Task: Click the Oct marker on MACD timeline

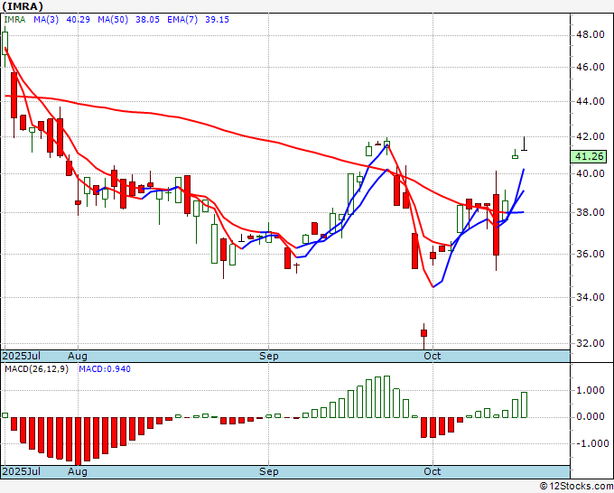Action: (433, 471)
